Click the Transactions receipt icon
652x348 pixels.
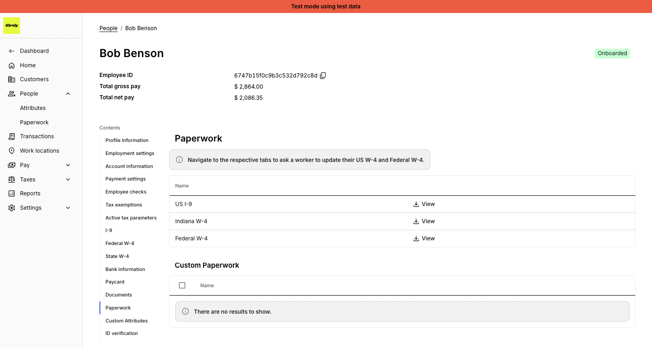coord(12,136)
